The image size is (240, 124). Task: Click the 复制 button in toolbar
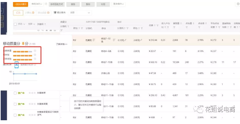point(88,4)
